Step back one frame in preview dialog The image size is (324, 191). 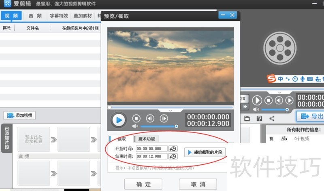pos(150,118)
